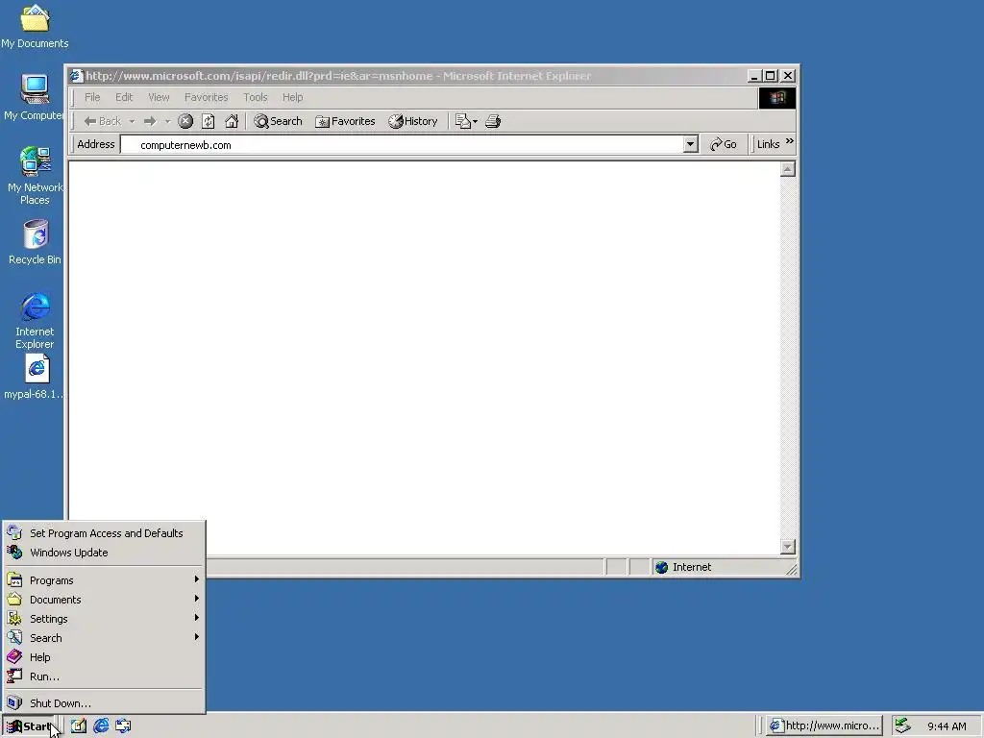Open the Back history dropdown arrow
Image resolution: width=984 pixels, height=738 pixels.
pos(132,121)
